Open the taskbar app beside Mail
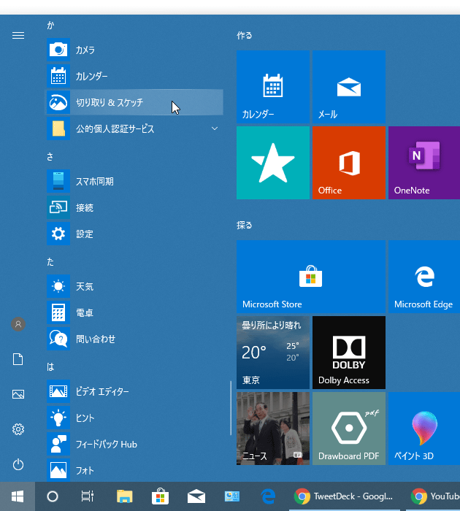Screen dimensions: 460x511 coord(231,496)
